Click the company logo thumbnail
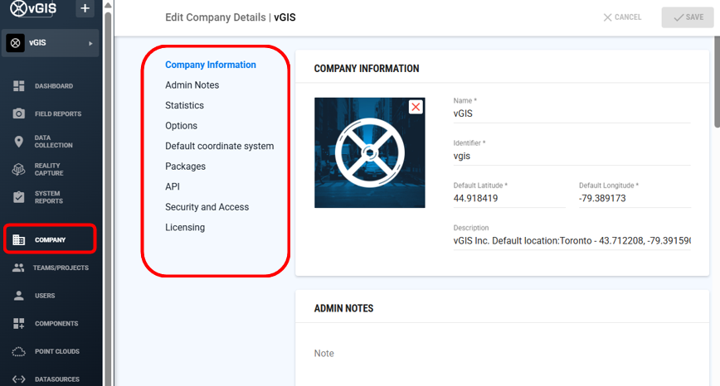This screenshot has height=386, width=720. coord(370,152)
